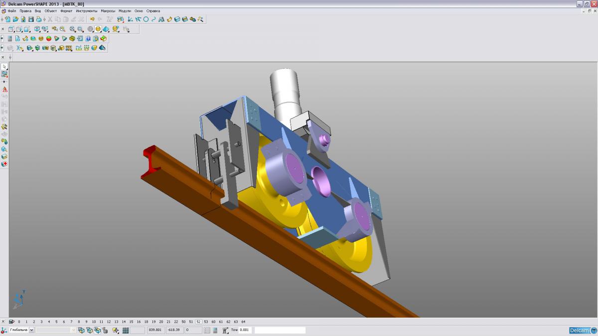Open the Инструменты menu
This screenshot has height=336, width=598.
(87, 10)
